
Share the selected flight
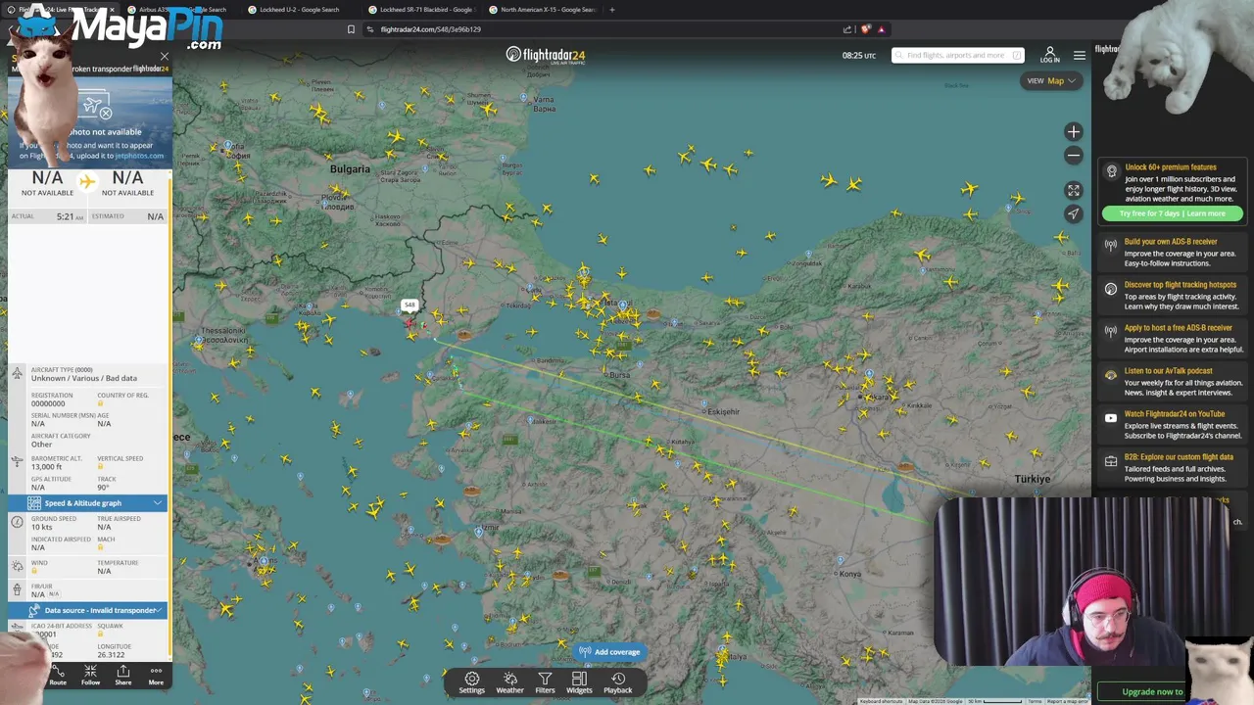click(x=122, y=676)
